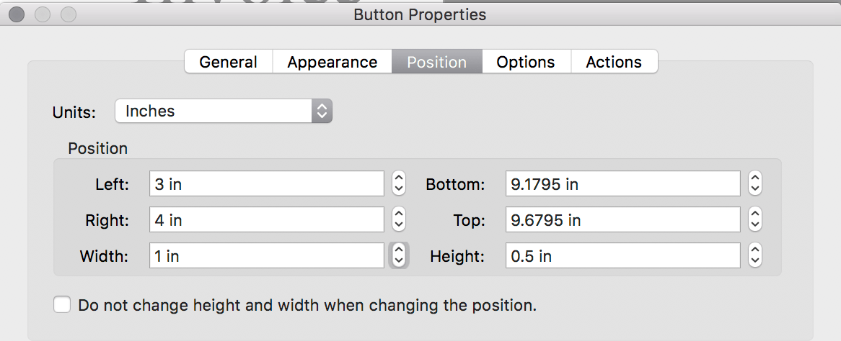Open the Units dropdown showing Inches
Image resolution: width=841 pixels, height=341 pixels.
pyautogui.click(x=224, y=111)
